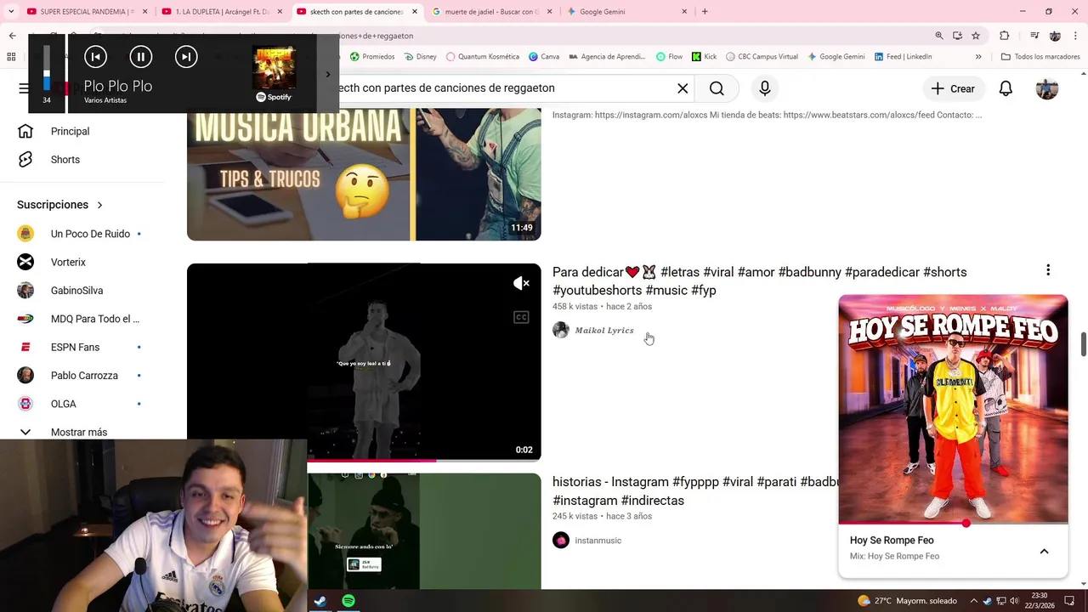
Task: Open Feed | LinkedIn bookmark
Action: pos(903,57)
